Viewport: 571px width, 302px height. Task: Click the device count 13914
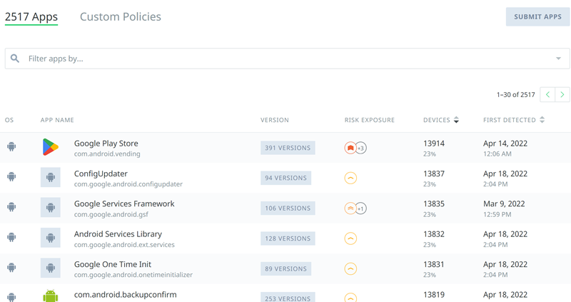pyautogui.click(x=434, y=144)
